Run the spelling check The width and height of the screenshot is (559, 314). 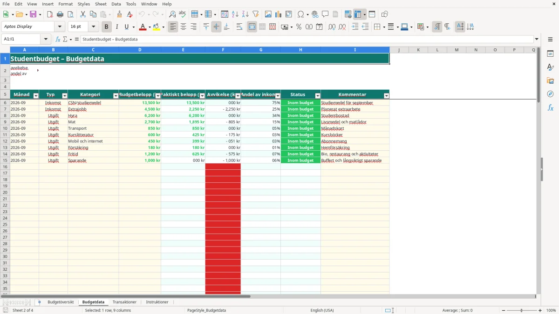183,14
